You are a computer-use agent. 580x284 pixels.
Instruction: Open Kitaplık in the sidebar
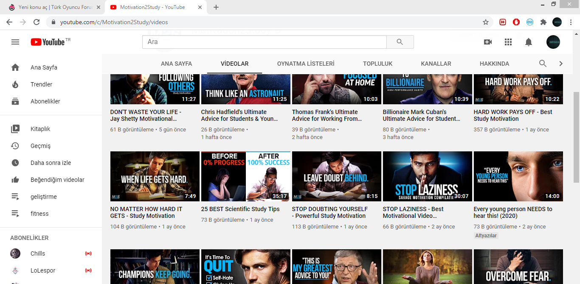click(51, 129)
